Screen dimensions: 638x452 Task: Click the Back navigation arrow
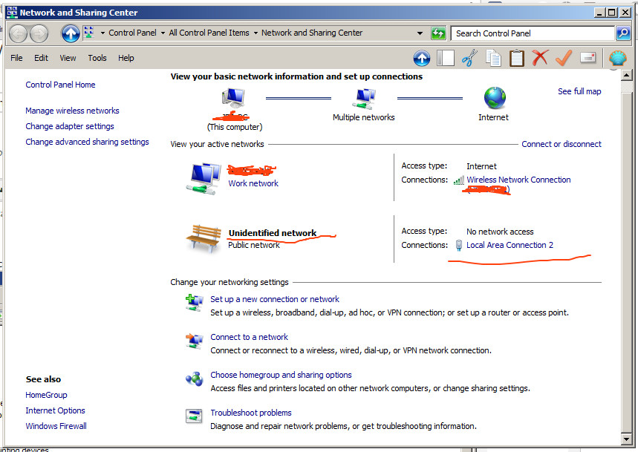click(18, 33)
